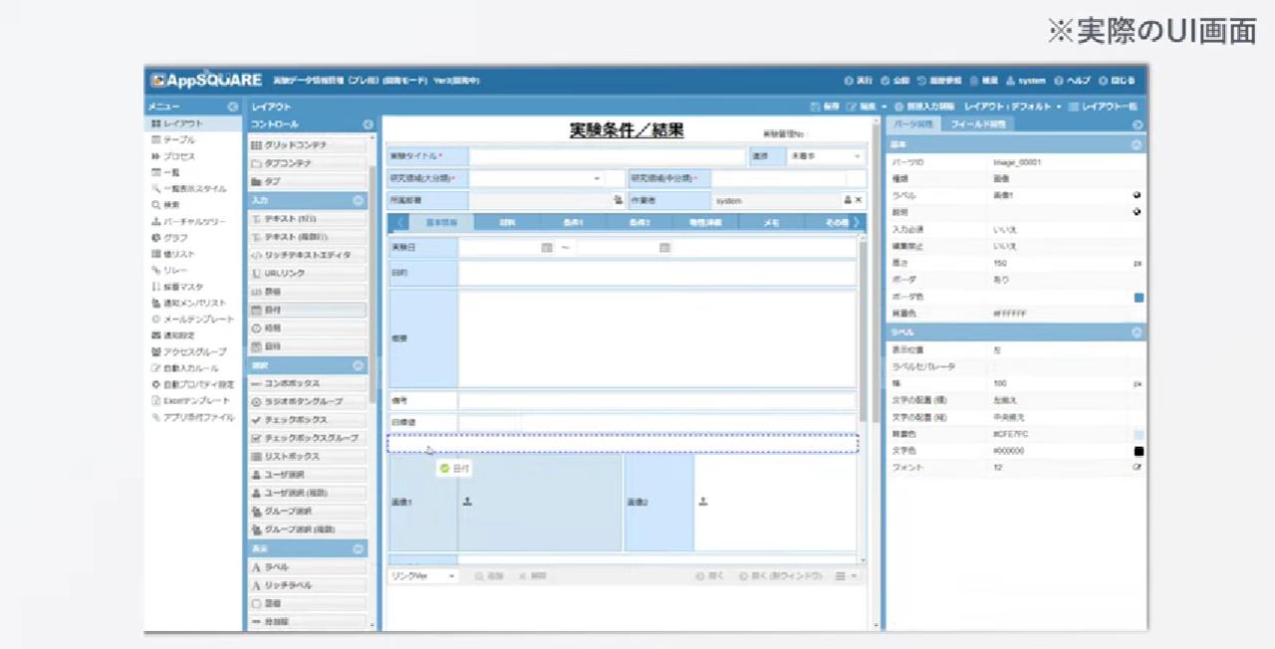Collapse the 表示 control group

(359, 548)
